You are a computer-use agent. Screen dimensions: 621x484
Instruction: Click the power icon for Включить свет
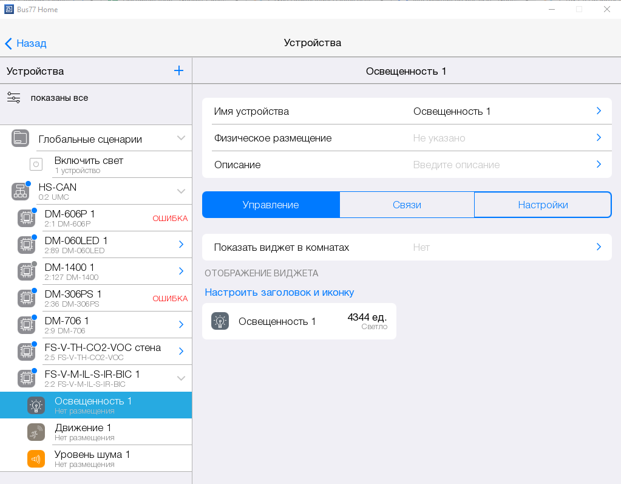(x=36, y=165)
